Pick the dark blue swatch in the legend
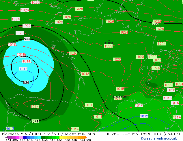Image resolution: width=183 pixels, height=141 pixels. 25,137
